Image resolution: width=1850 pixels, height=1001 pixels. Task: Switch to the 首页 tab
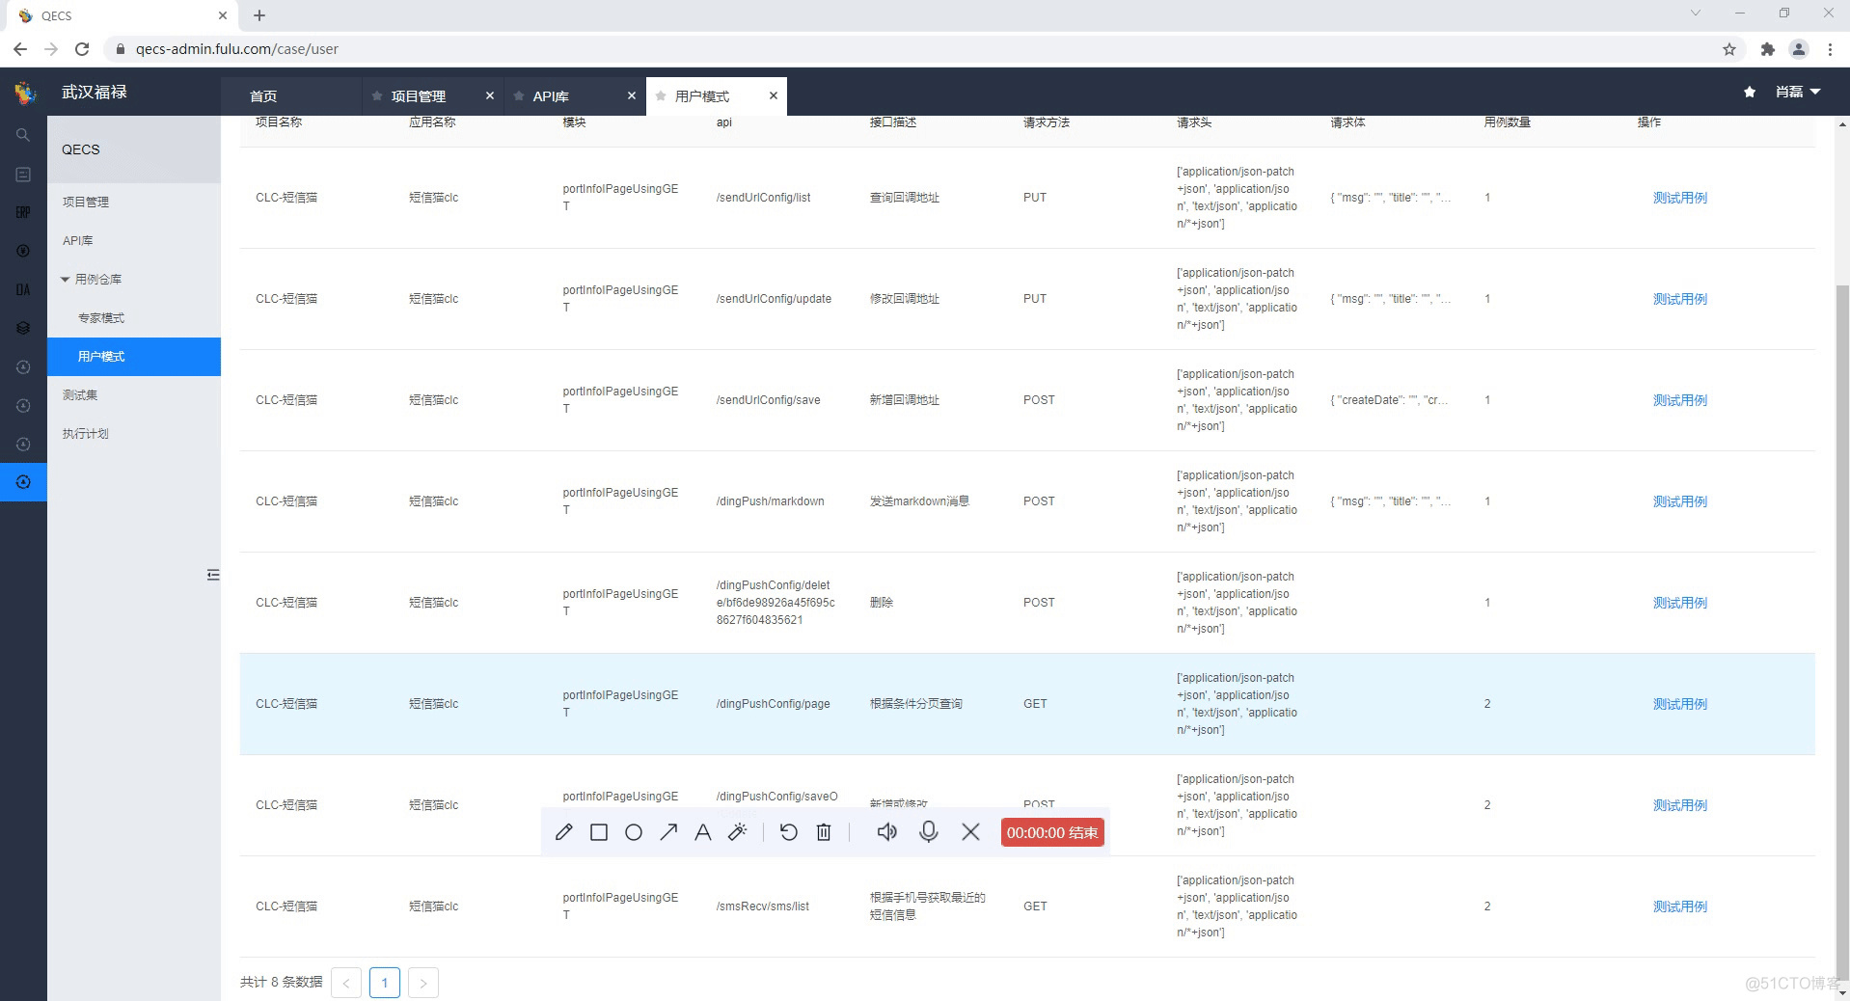pyautogui.click(x=263, y=96)
